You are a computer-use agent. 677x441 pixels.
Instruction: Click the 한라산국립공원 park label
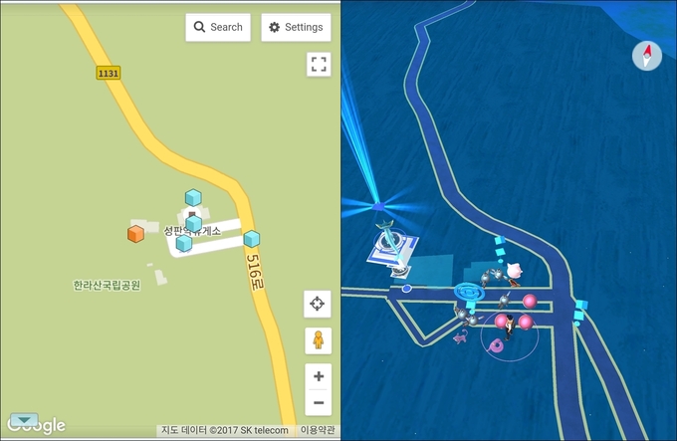tap(107, 286)
